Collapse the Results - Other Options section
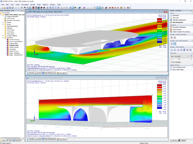The width and height of the screenshot is (193, 144). (192, 47)
